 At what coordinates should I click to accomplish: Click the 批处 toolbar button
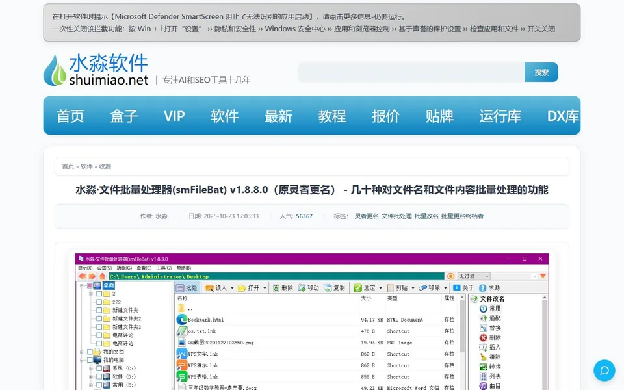(x=187, y=288)
